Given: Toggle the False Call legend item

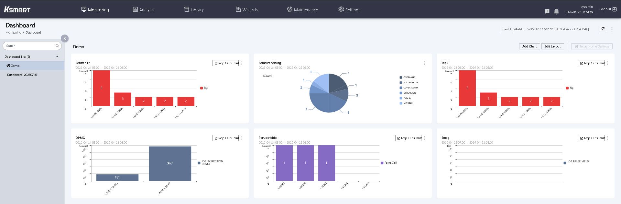Looking at the screenshot, I should point(389,163).
